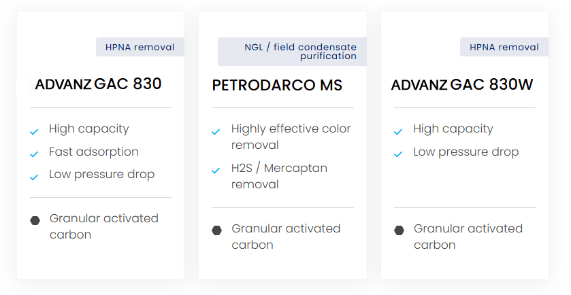Click checkmark beside ADVANZ GAC 830W High capacity
571x295 pixels.
(x=398, y=131)
